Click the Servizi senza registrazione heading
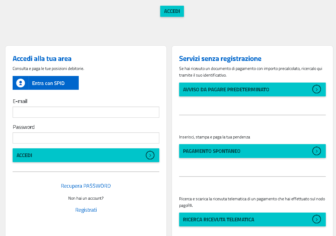336x236 pixels. pos(220,59)
